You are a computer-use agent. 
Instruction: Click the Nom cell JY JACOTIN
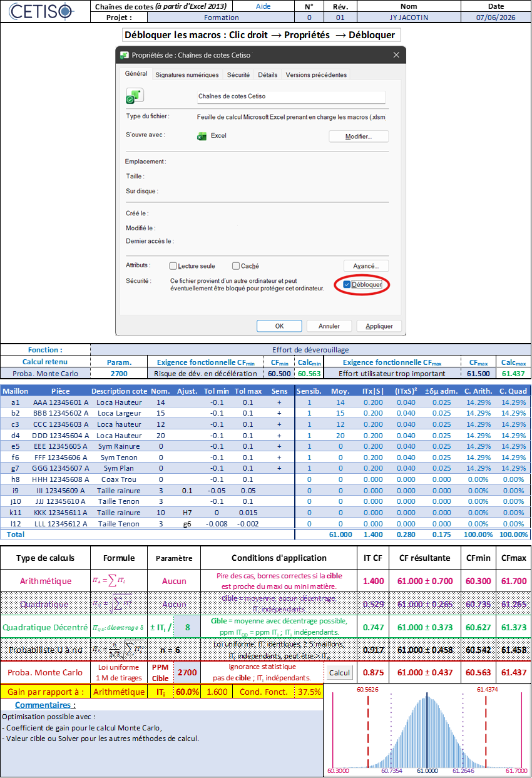click(x=408, y=18)
